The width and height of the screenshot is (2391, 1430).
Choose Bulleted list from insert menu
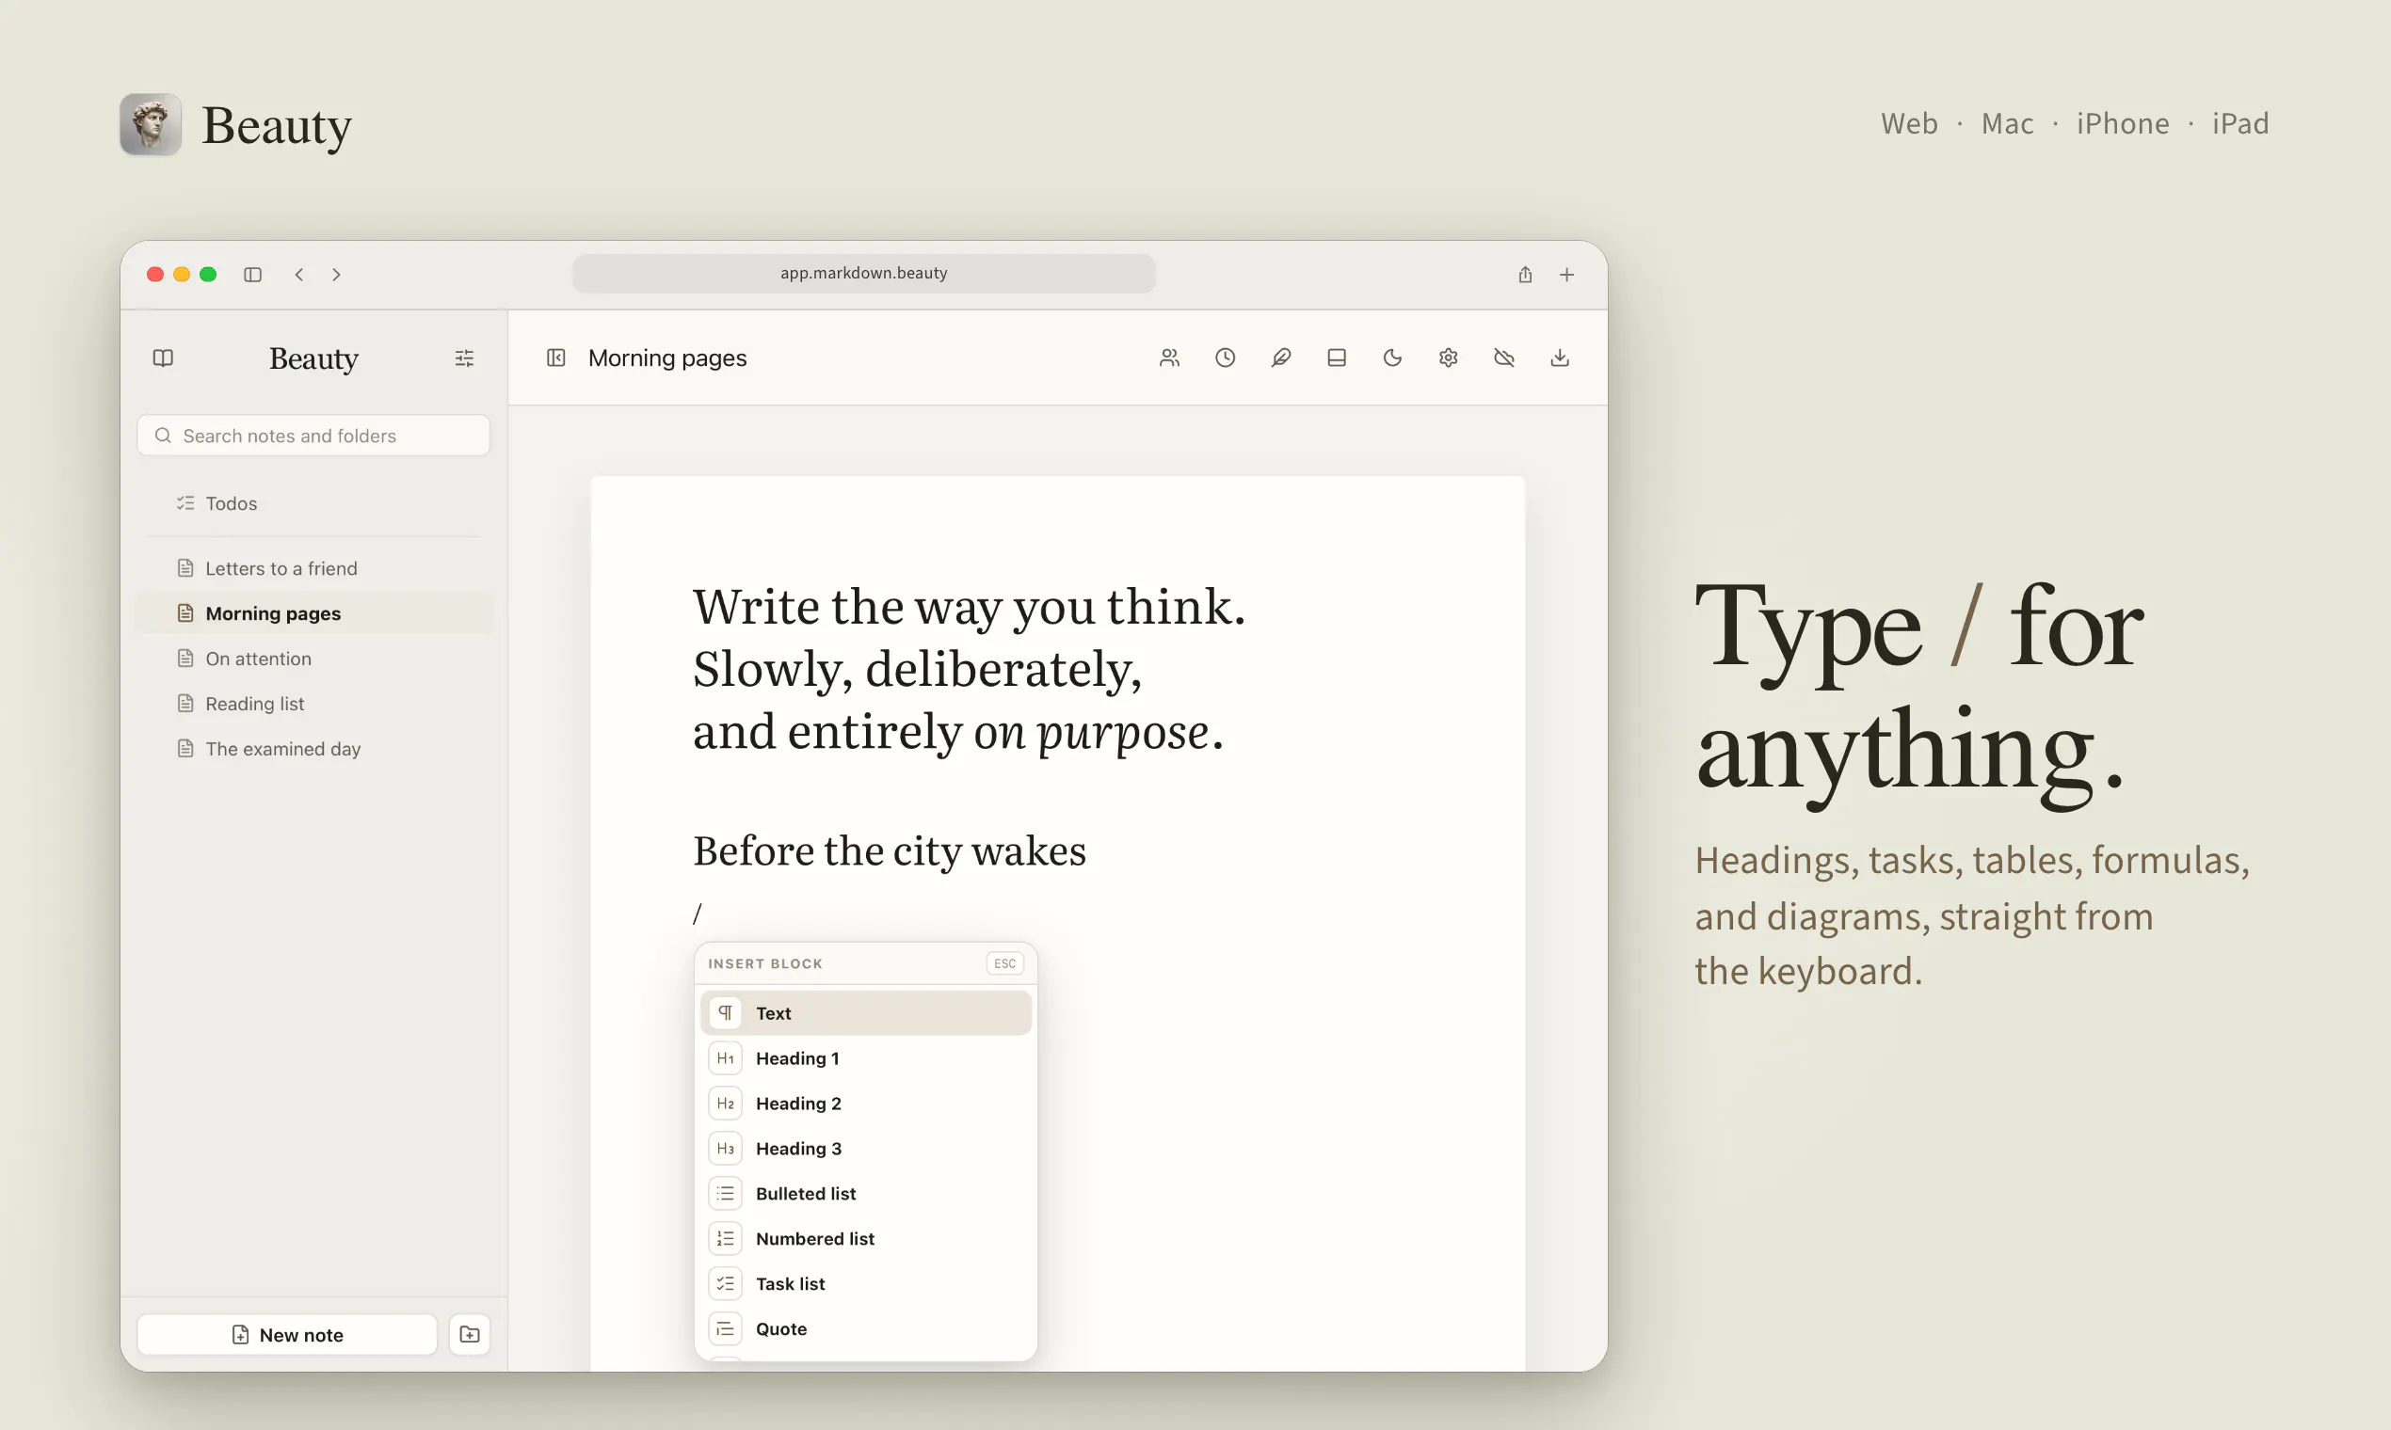[x=866, y=1194]
